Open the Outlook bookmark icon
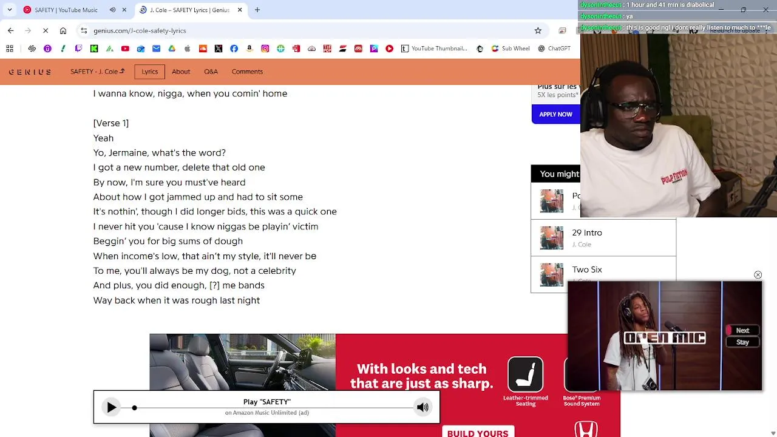777x437 pixels. coord(141,49)
